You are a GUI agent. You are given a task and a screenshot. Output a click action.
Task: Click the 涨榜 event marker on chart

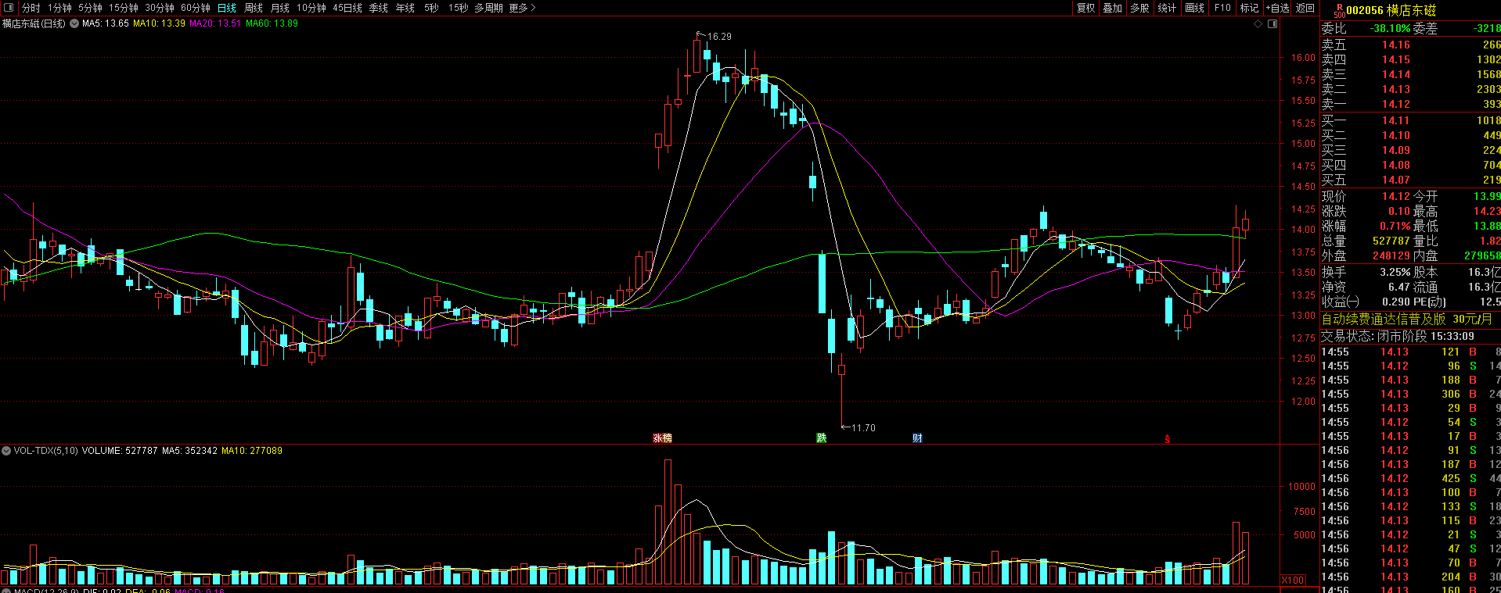coord(662,438)
